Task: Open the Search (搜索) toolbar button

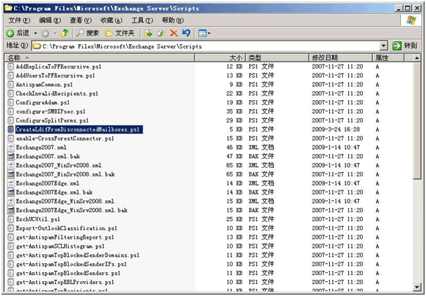Action: coord(87,33)
